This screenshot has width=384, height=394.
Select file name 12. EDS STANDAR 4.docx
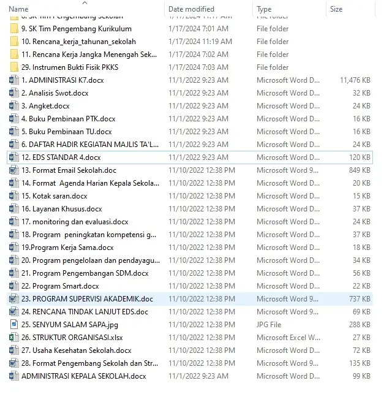pyautogui.click(x=61, y=157)
